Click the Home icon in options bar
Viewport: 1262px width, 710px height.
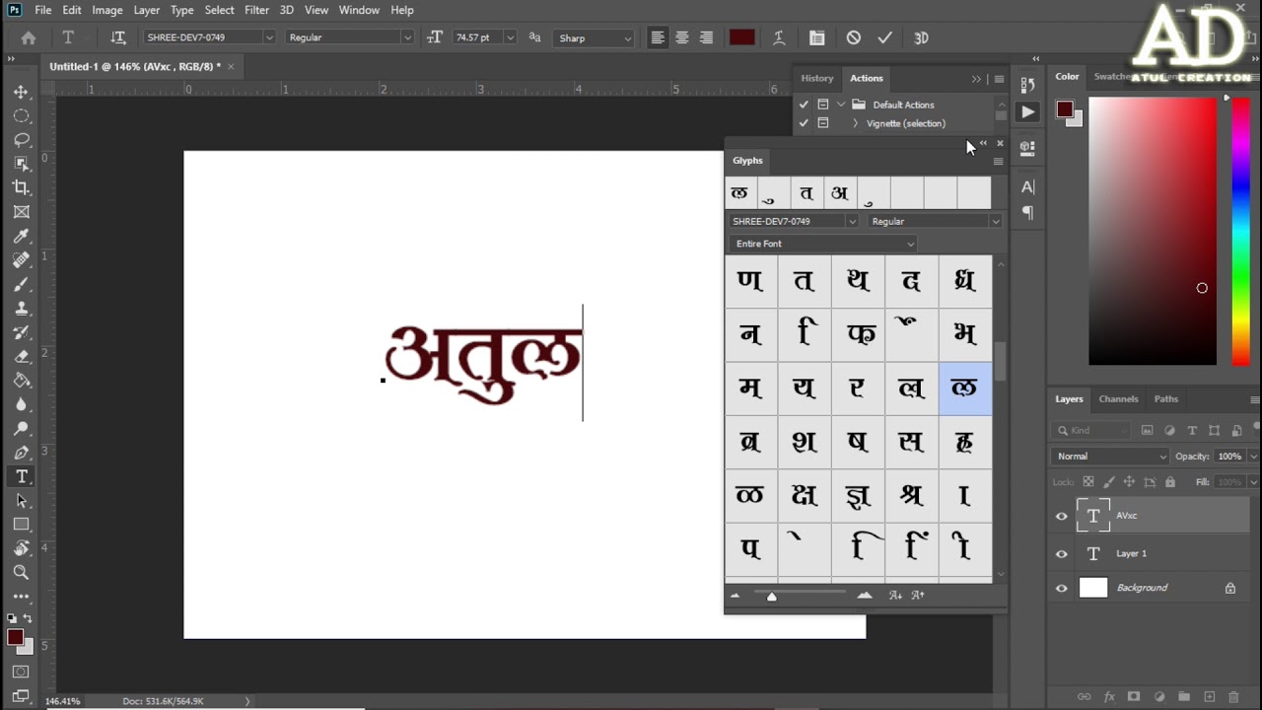point(29,37)
